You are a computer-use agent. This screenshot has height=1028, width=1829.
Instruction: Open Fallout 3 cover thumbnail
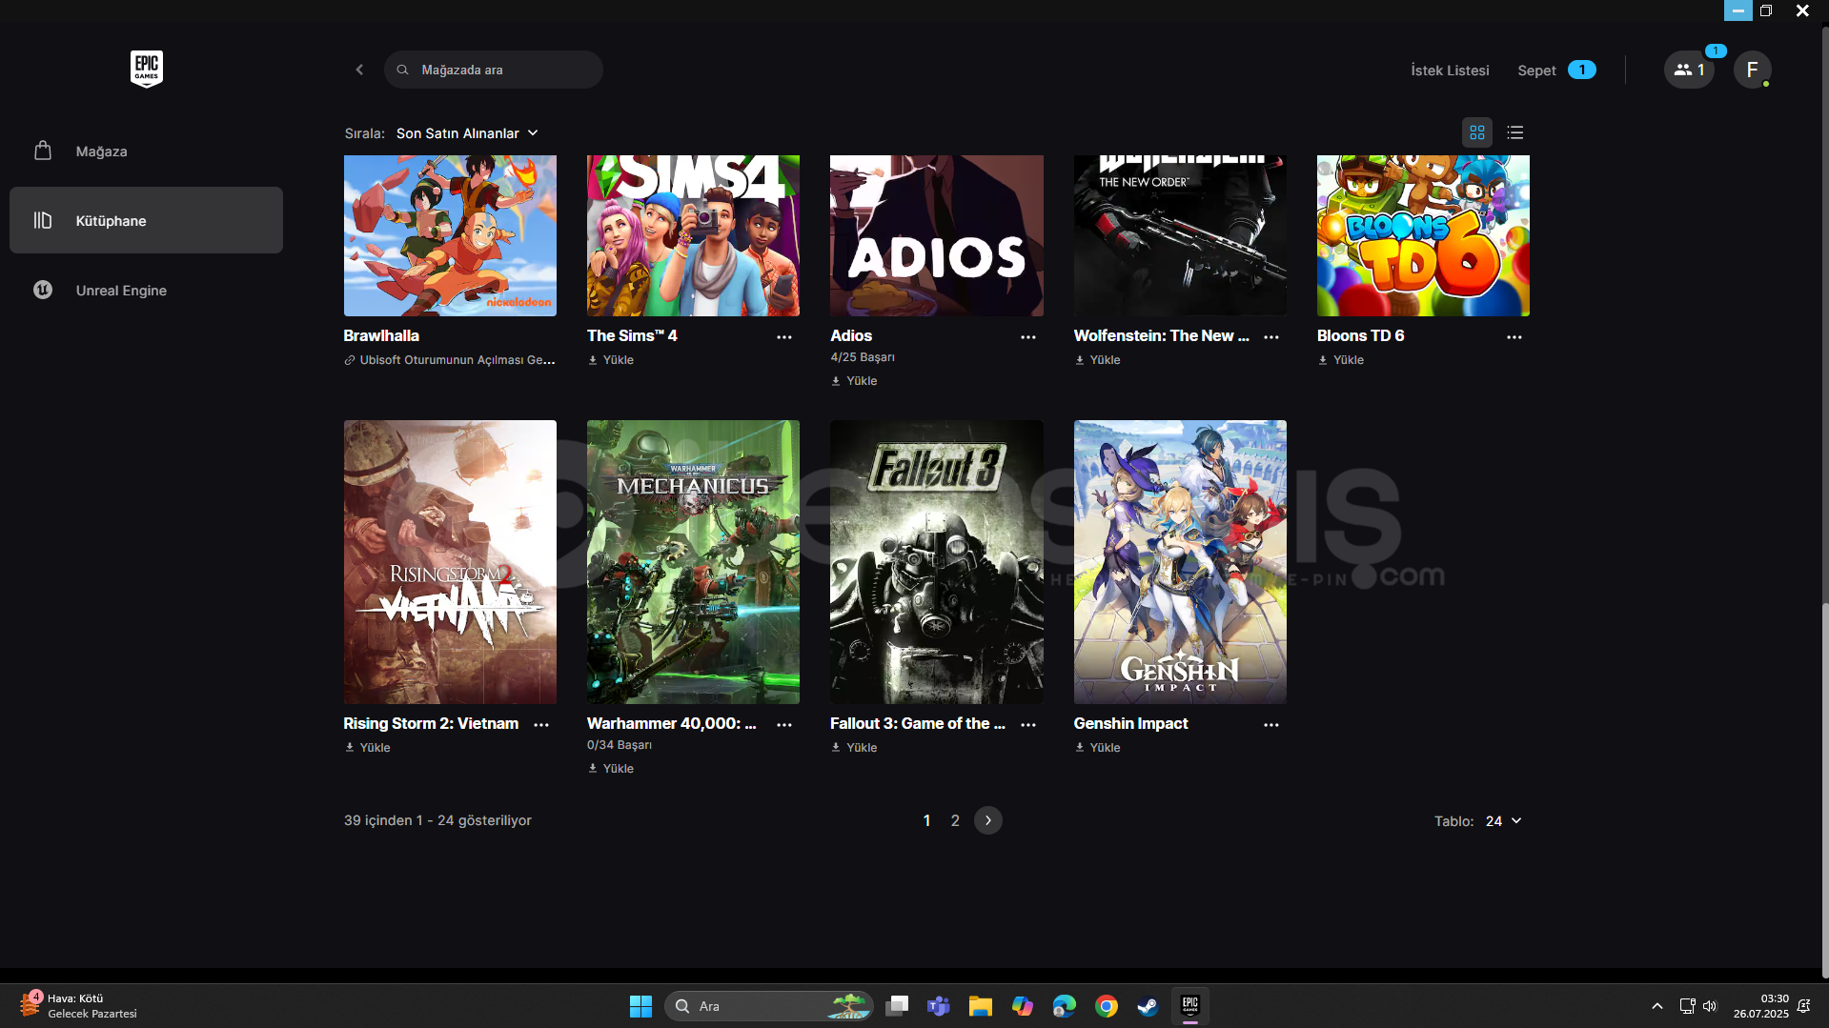point(937,562)
